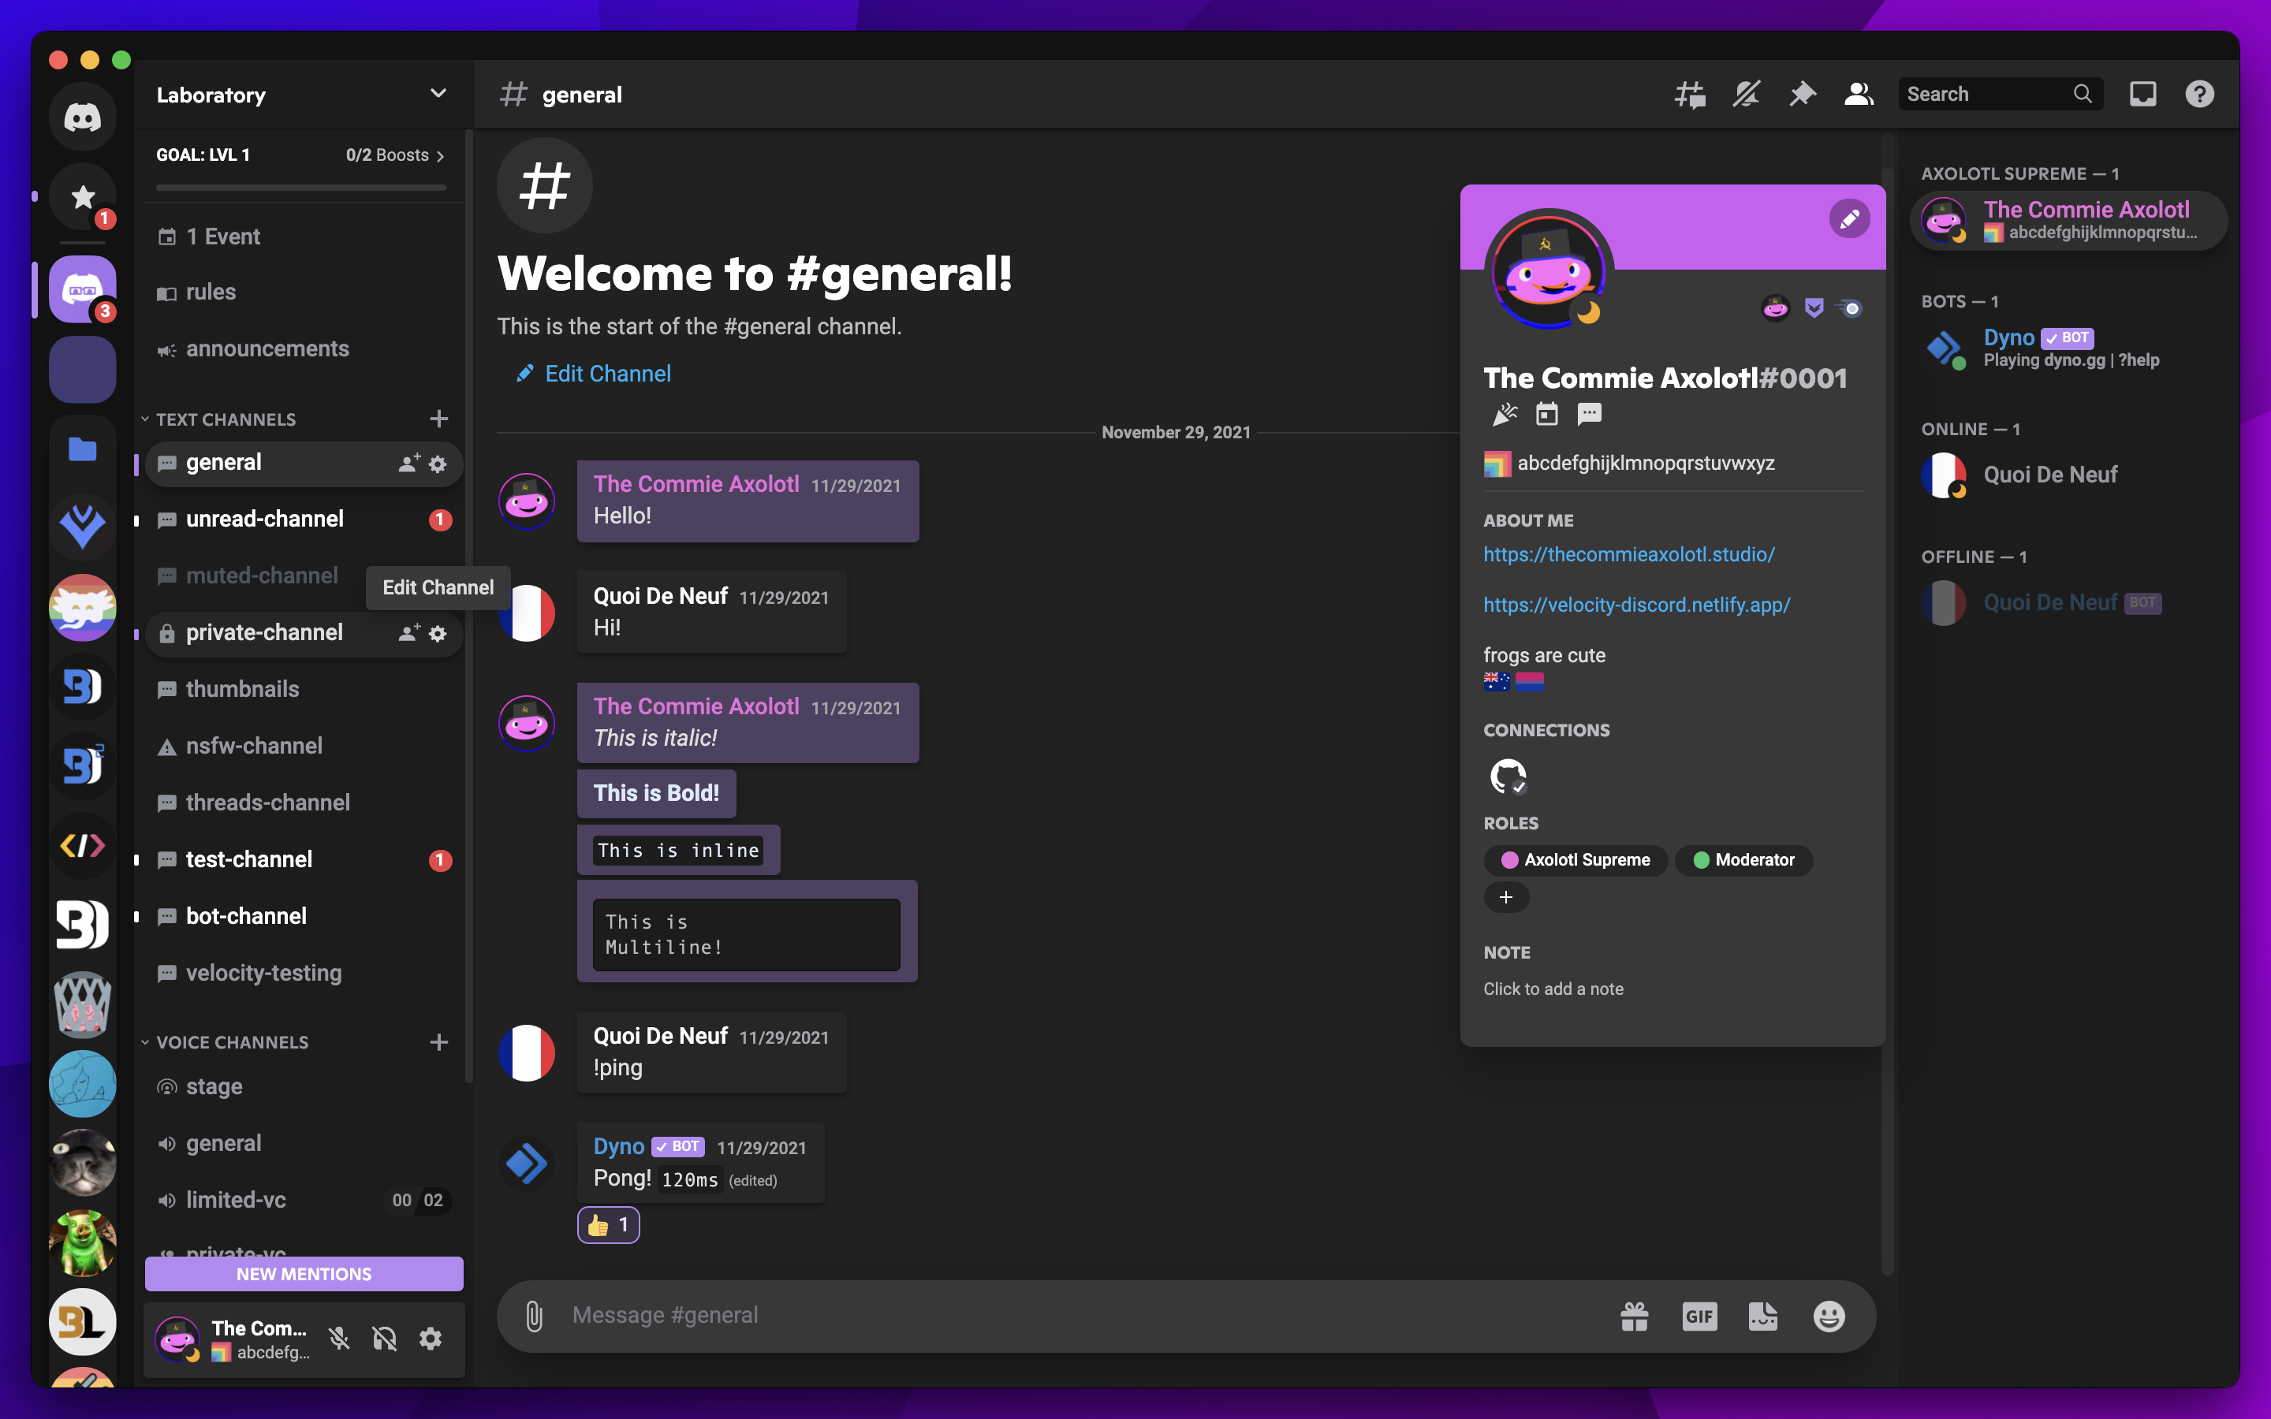
Task: Open the GIF picker
Action: coord(1699,1316)
